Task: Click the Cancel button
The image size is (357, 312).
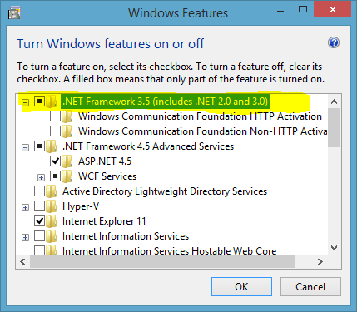Action: 310,287
